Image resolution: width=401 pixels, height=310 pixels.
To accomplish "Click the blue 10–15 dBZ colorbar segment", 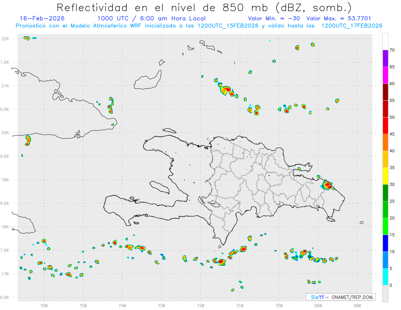I will point(385,243).
